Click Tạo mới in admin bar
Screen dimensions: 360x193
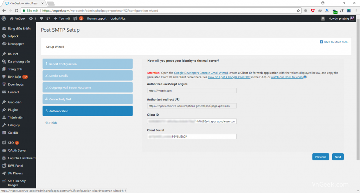(62, 19)
